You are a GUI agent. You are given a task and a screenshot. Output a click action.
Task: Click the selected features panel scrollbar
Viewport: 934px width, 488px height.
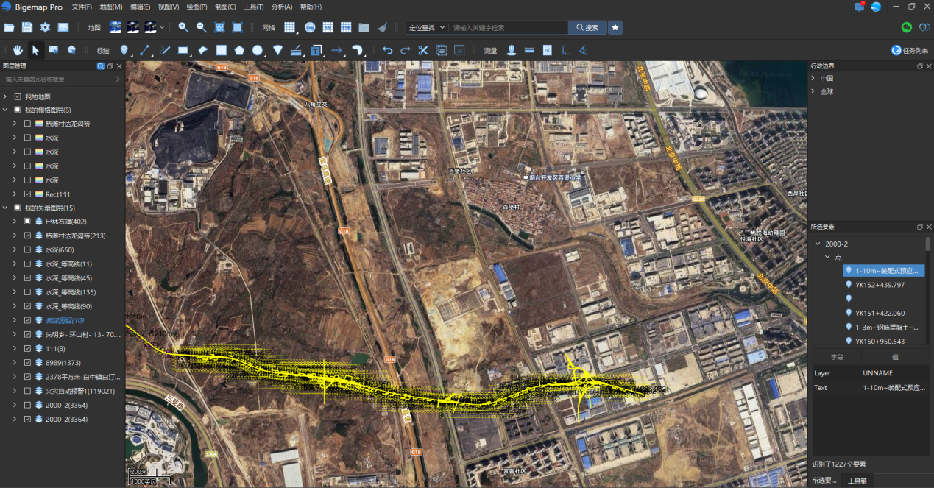point(927,244)
